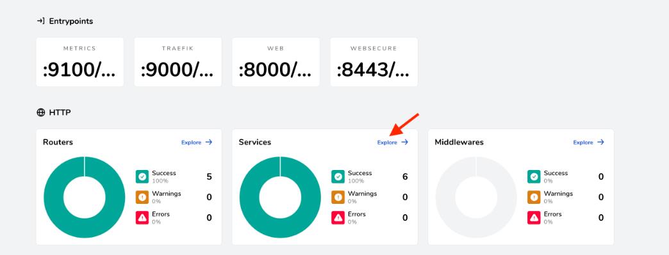The image size is (669, 255).
Task: Click the Middlewares card title
Action: pos(459,142)
